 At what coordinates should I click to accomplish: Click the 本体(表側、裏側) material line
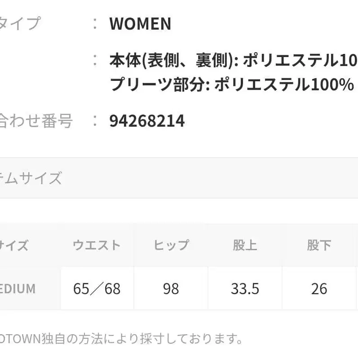tap(233, 60)
